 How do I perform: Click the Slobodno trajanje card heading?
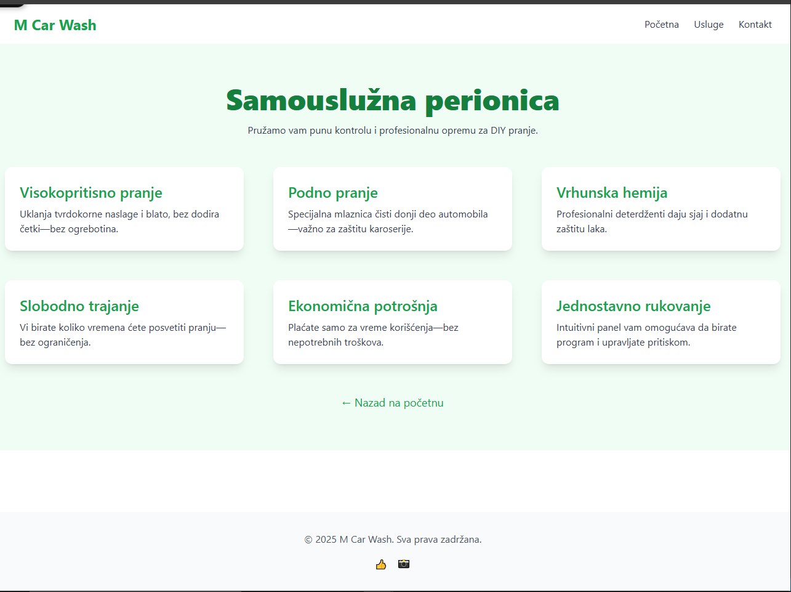pos(79,306)
